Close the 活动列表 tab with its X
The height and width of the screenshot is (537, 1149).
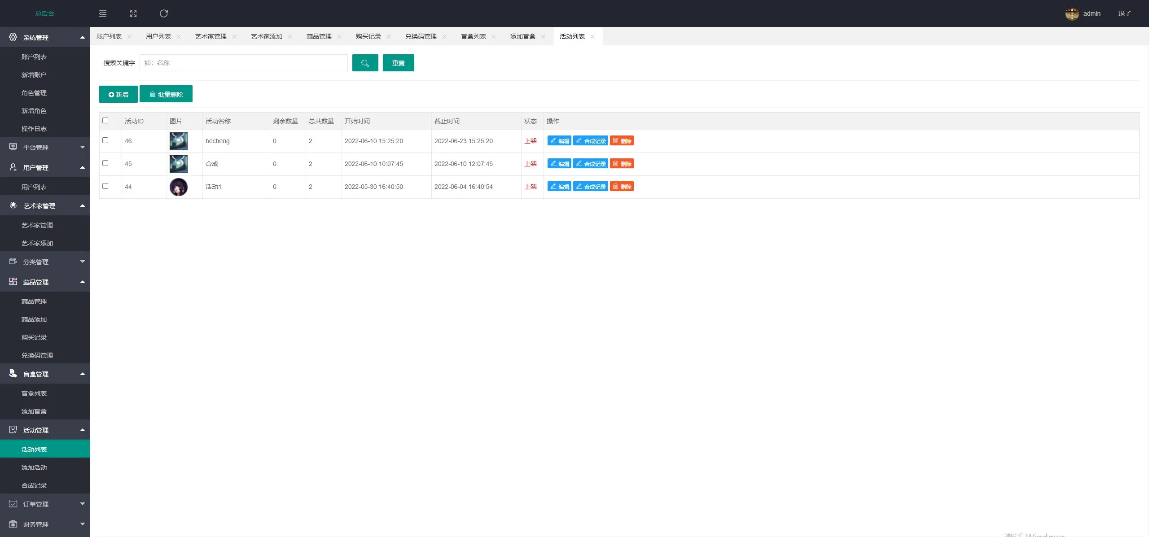click(x=592, y=37)
